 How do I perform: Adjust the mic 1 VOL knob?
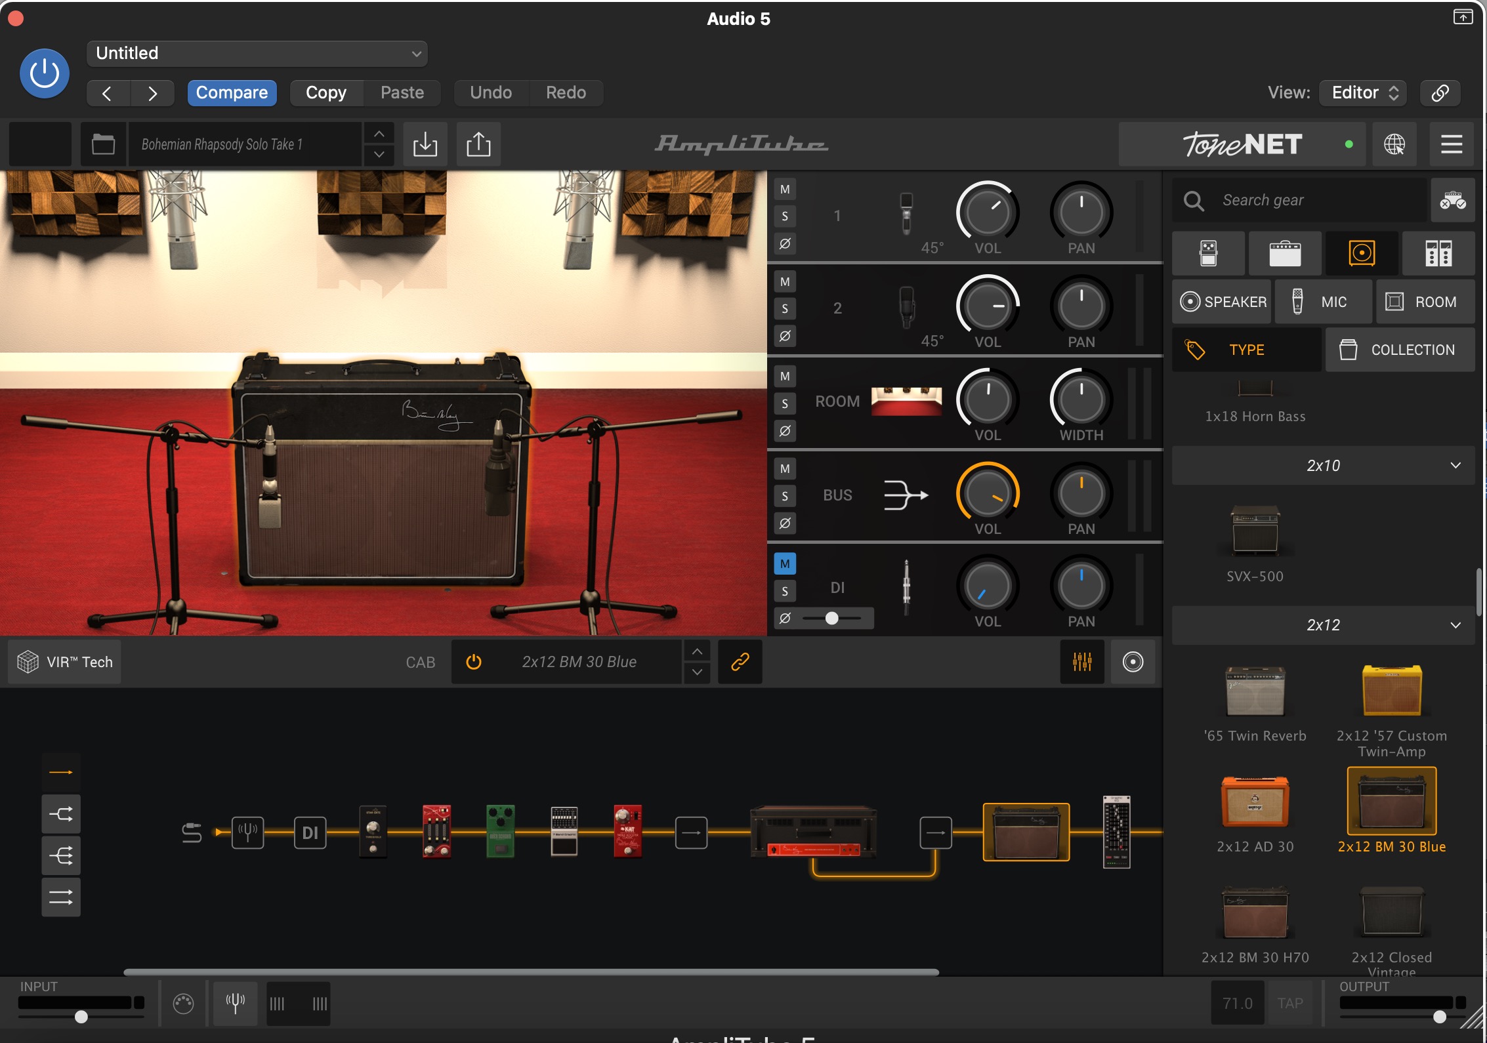(988, 212)
